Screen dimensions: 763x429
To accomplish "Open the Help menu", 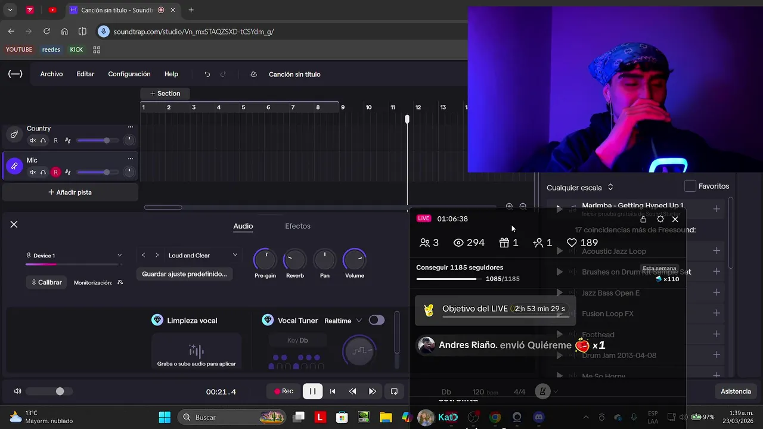I will point(171,74).
